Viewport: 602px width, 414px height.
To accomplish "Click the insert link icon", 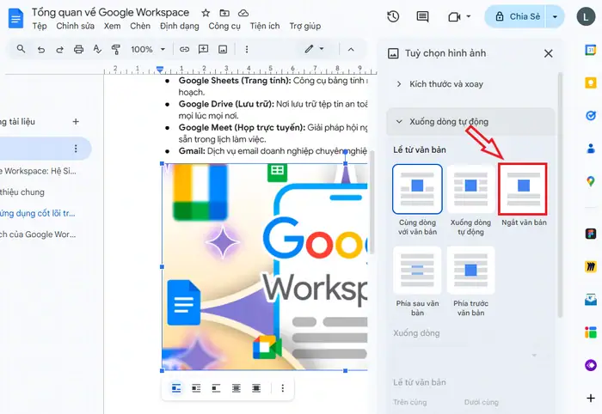I will [184, 49].
